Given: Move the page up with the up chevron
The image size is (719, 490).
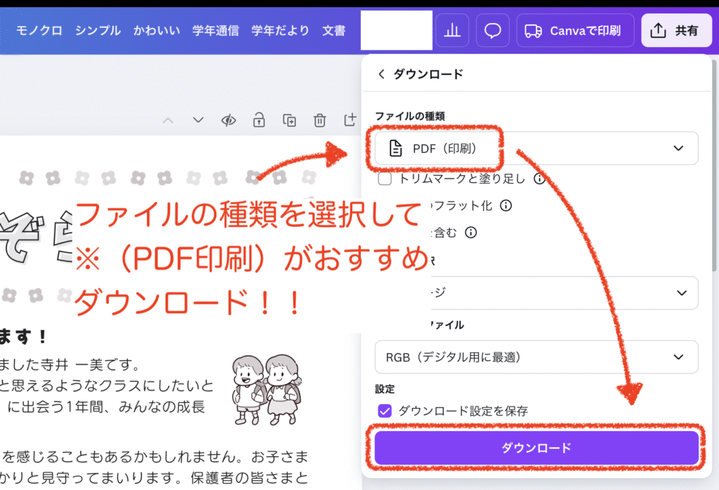Looking at the screenshot, I should pyautogui.click(x=168, y=121).
